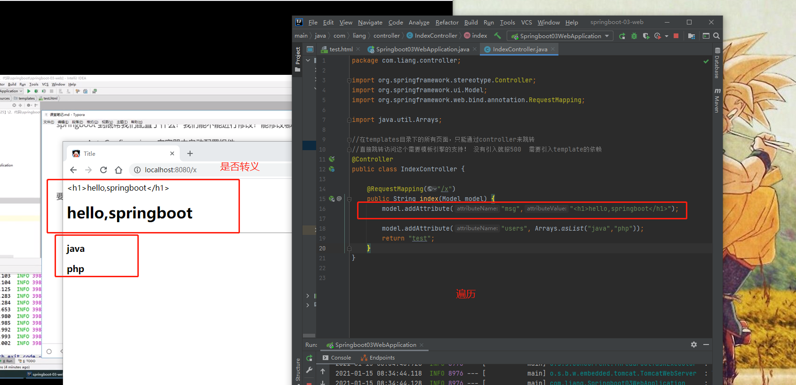The height and width of the screenshot is (385, 796).
Task: Select IndexController.java editor tab
Action: (x=520, y=49)
